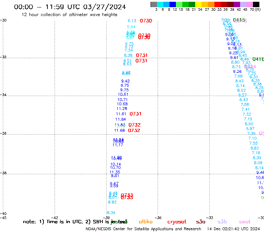Click the wave height value 8.34
Image resolution: width=264 pixels, height=232 pixels.
pos(111,213)
